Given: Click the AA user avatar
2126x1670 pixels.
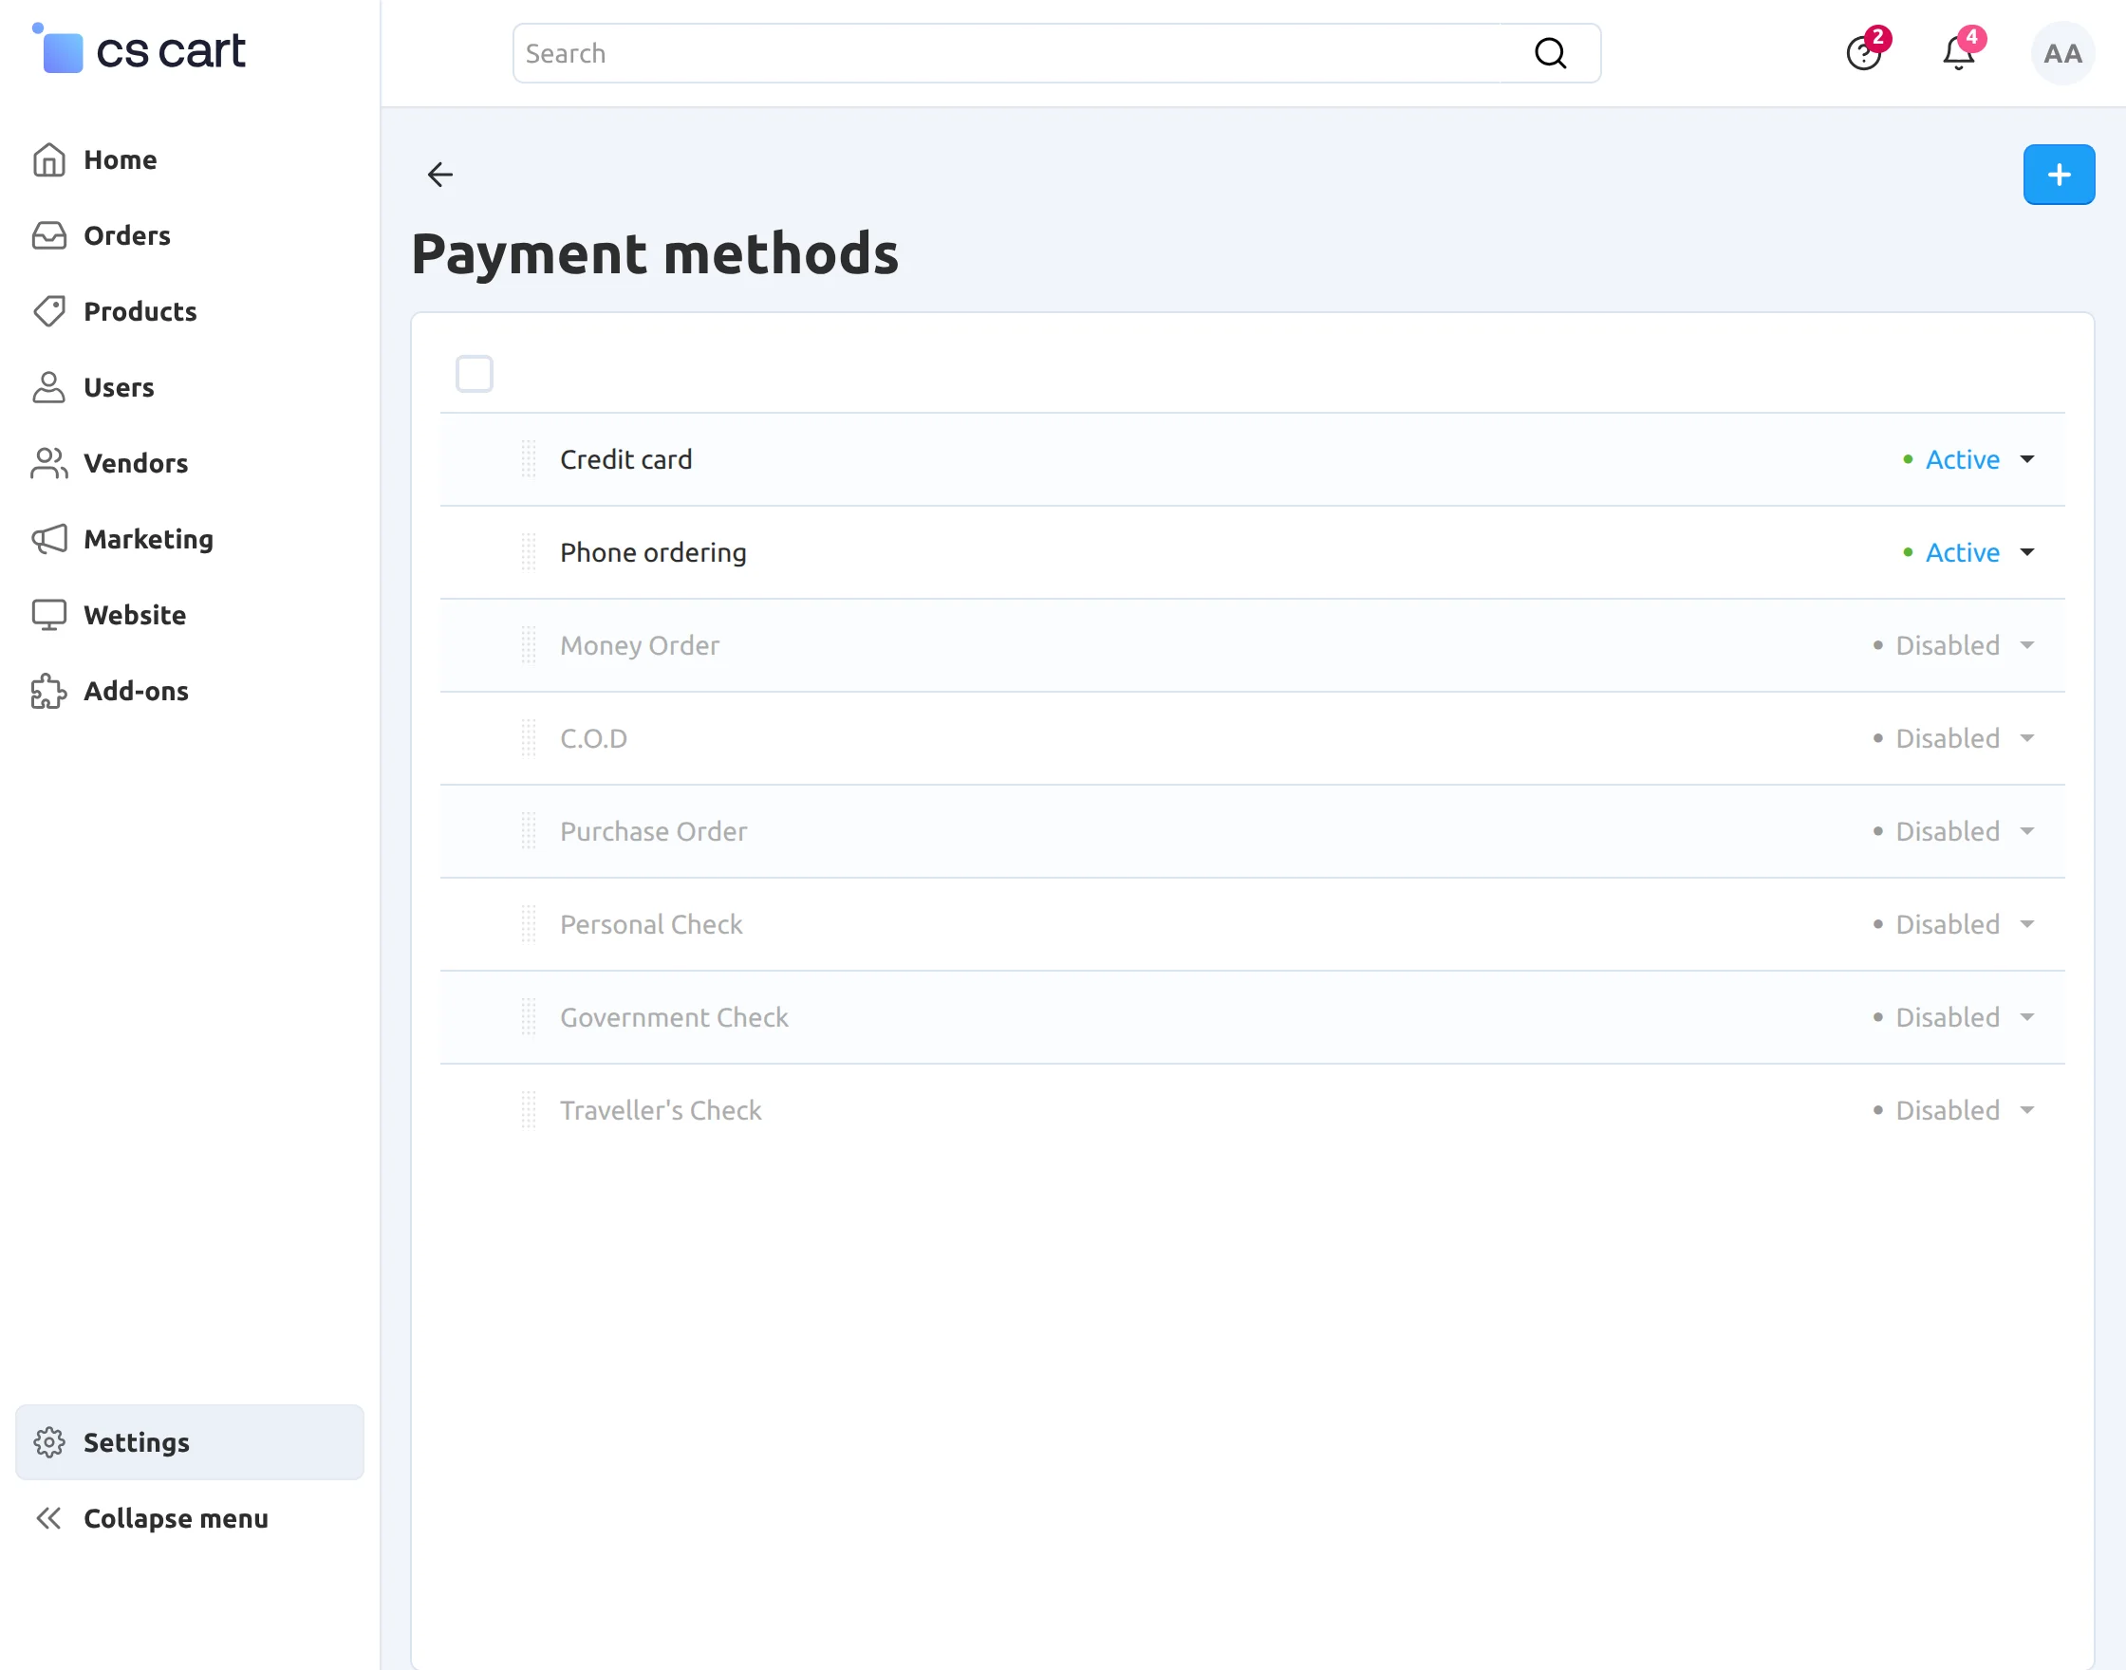Looking at the screenshot, I should pyautogui.click(x=2062, y=54).
